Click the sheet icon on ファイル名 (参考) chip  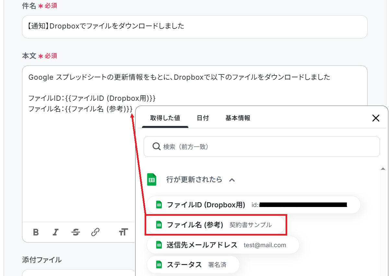(159, 224)
